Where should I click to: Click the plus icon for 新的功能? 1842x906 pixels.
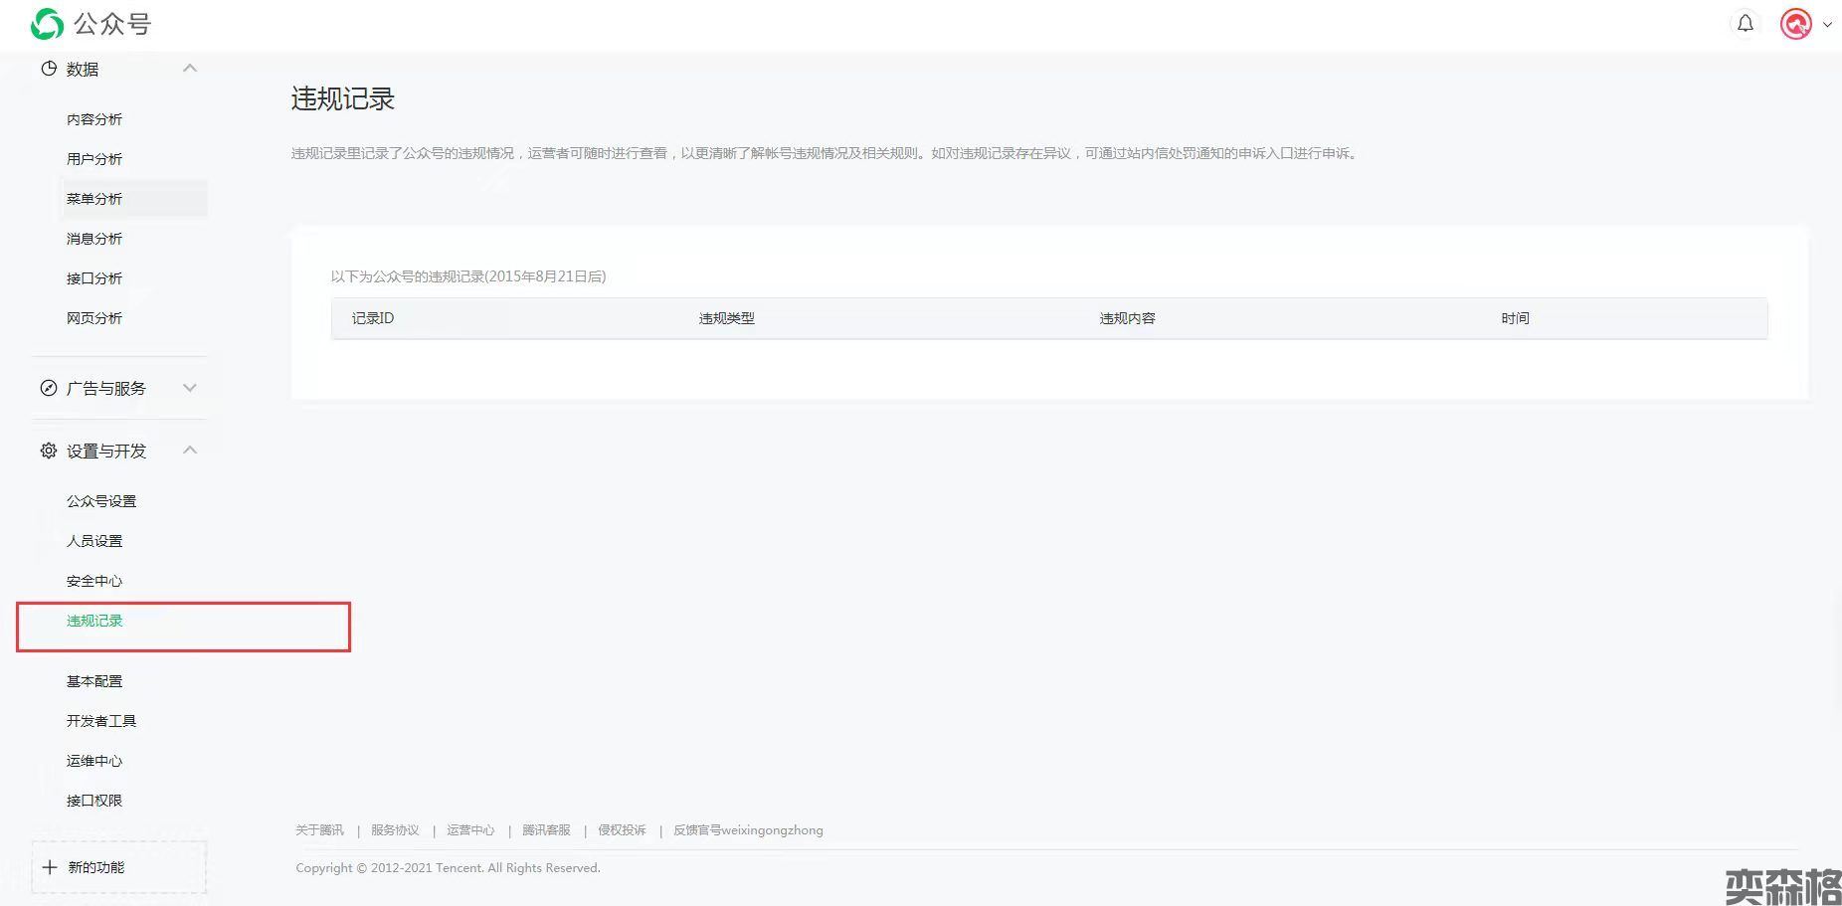pos(50,867)
